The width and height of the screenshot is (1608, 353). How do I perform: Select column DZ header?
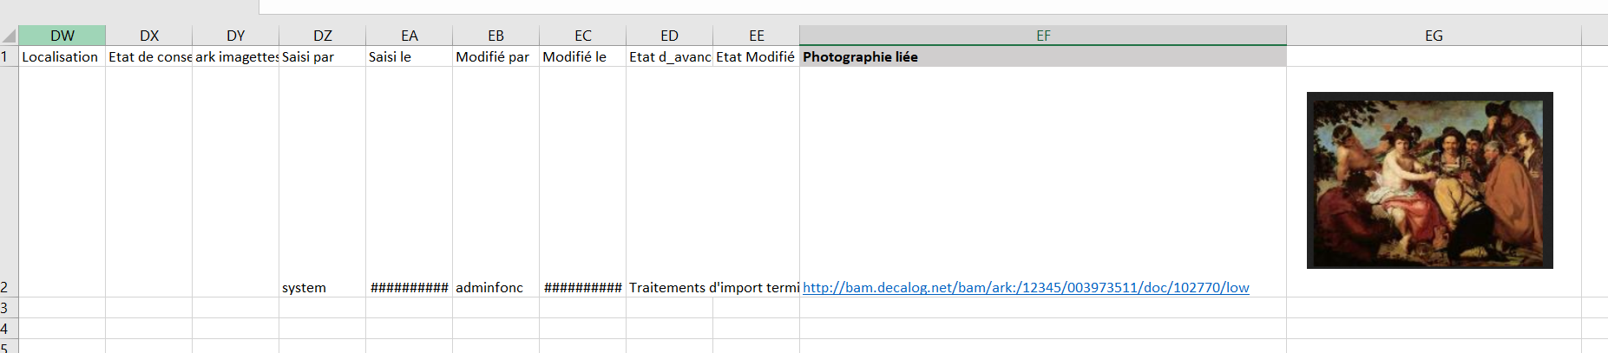pyautogui.click(x=323, y=36)
